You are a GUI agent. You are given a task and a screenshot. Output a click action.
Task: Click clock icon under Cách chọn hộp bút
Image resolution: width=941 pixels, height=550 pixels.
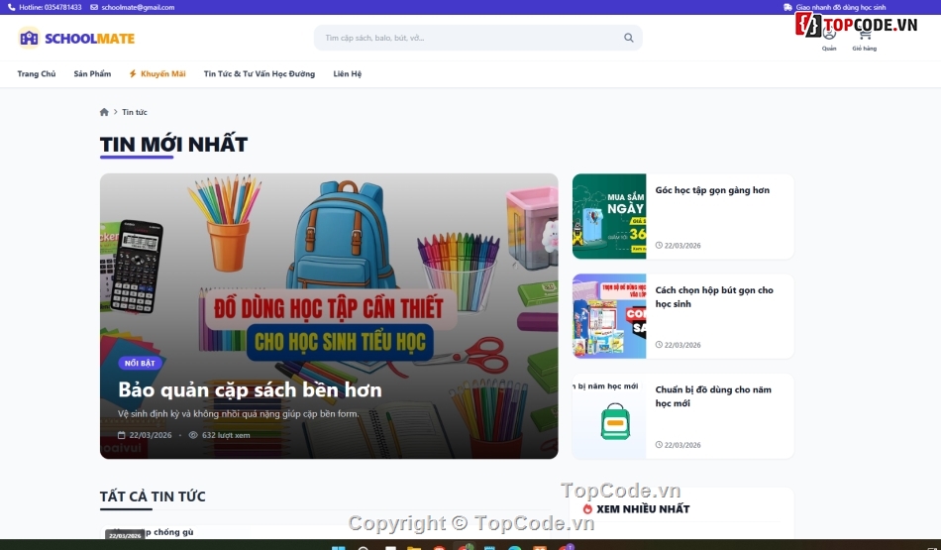[x=659, y=345]
